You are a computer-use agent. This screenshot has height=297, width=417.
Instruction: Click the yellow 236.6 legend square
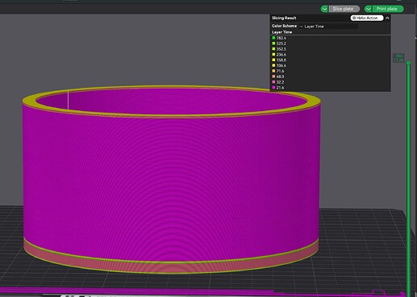[273, 55]
